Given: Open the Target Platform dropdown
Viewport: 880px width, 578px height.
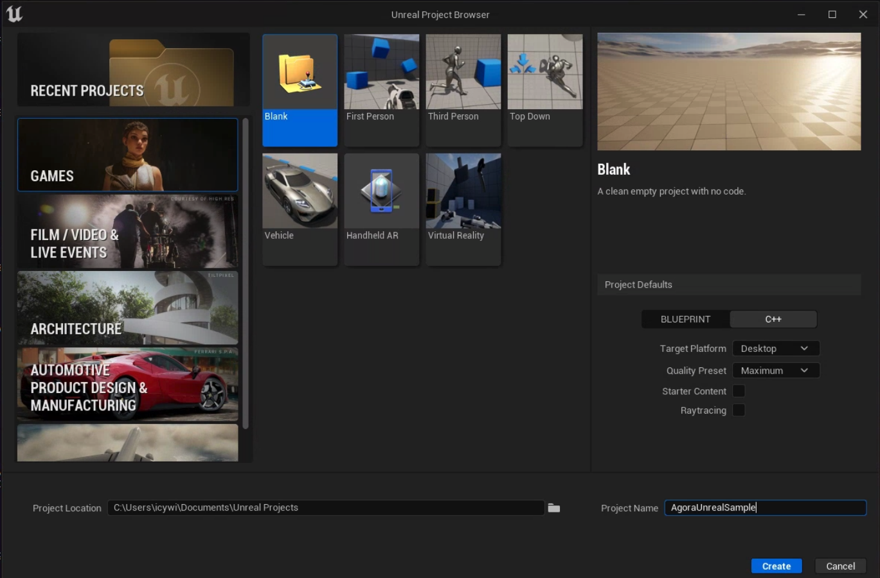Looking at the screenshot, I should [x=776, y=349].
